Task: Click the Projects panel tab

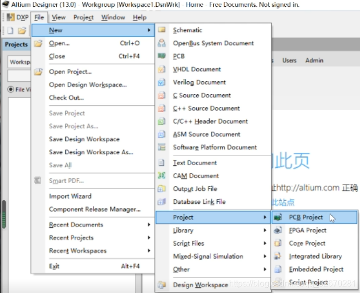Action: pos(16,44)
